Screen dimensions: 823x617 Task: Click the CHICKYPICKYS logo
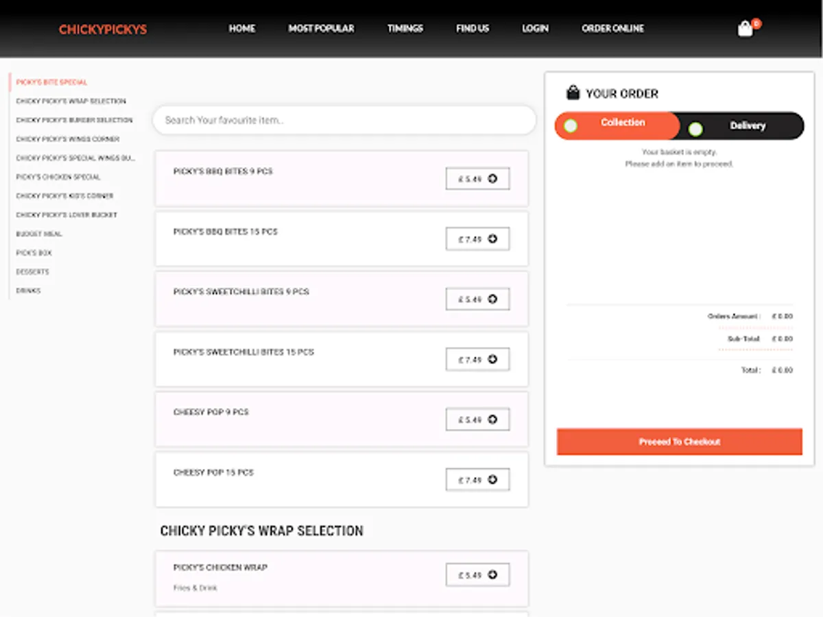[x=102, y=28]
